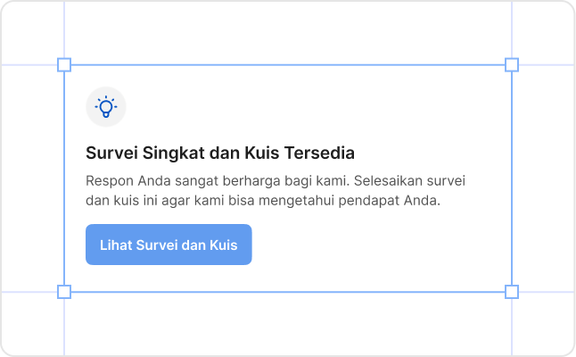Click the top-left selection resize handle

point(64,65)
